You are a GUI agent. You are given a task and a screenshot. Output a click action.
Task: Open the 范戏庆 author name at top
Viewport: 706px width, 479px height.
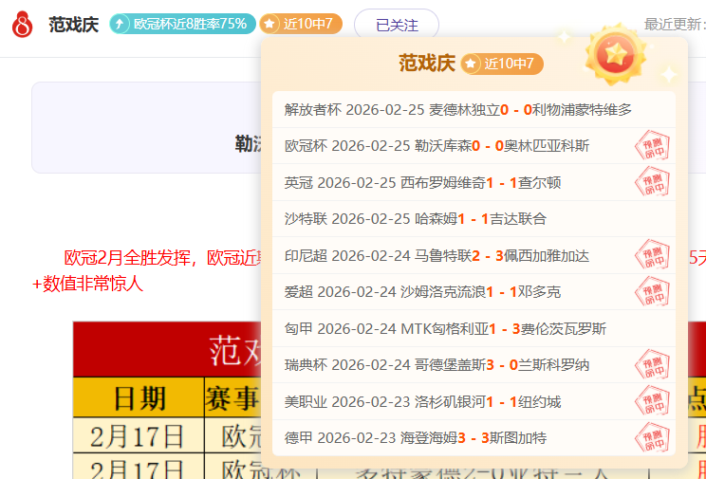tap(74, 25)
